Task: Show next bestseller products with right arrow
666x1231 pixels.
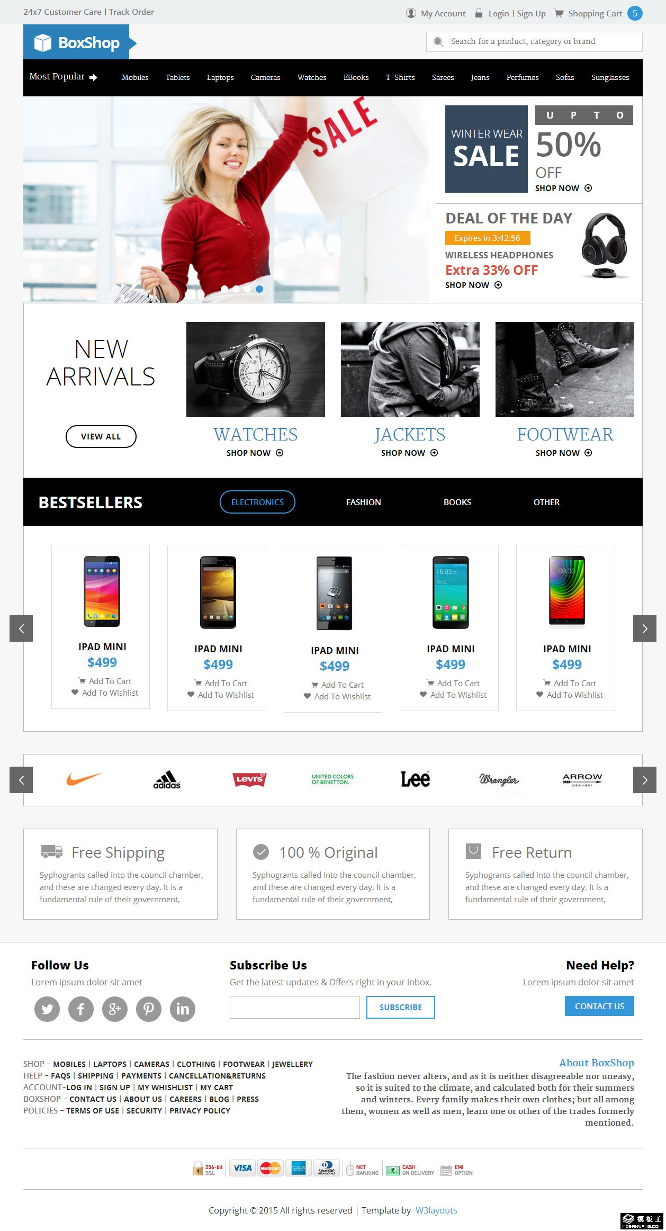Action: coord(644,628)
